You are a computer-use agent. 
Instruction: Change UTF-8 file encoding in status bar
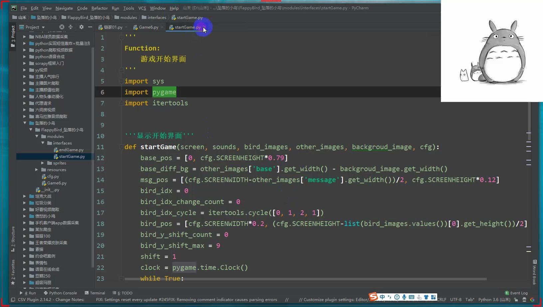pos(456,300)
